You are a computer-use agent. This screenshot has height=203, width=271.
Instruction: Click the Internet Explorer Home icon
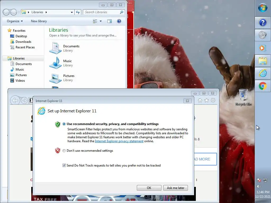point(200,100)
